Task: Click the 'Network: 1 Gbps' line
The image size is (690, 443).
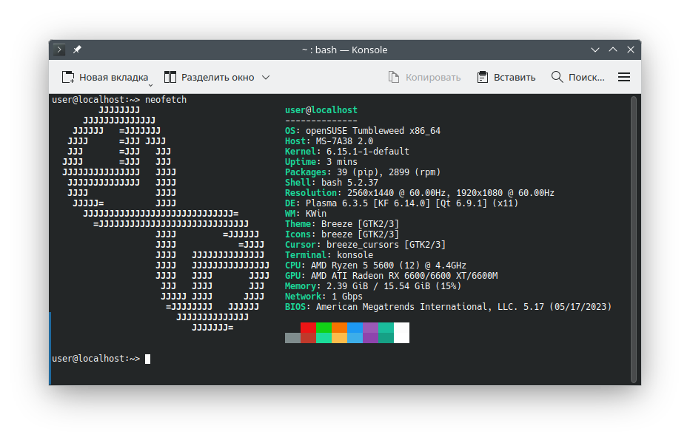Action: pyautogui.click(x=324, y=297)
